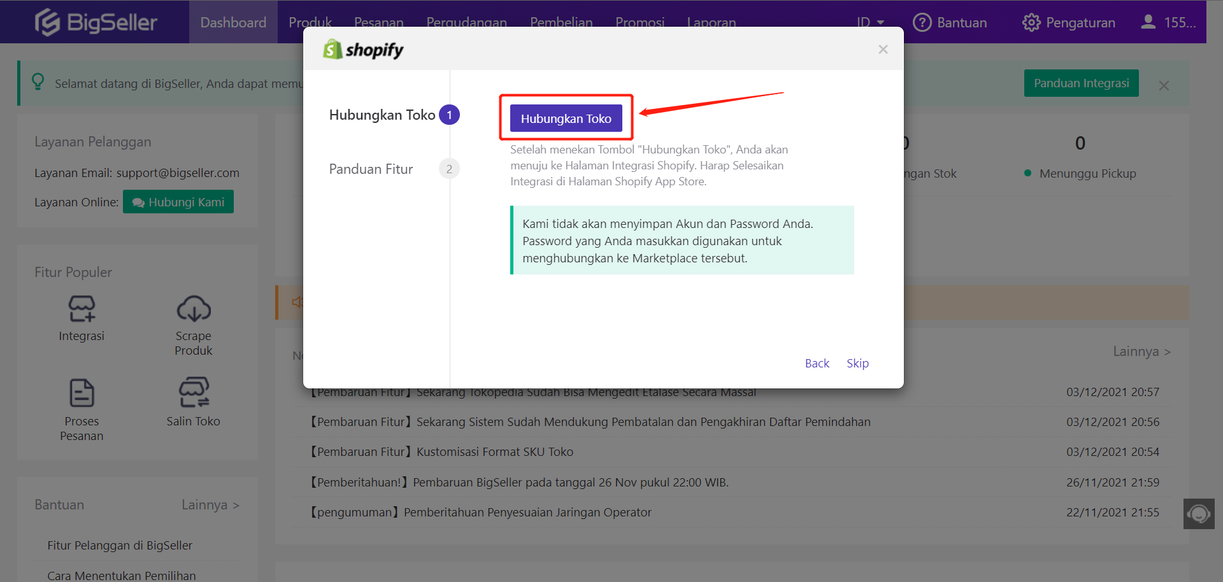
Task: Open the Pergudangan menu
Action: pos(467,22)
